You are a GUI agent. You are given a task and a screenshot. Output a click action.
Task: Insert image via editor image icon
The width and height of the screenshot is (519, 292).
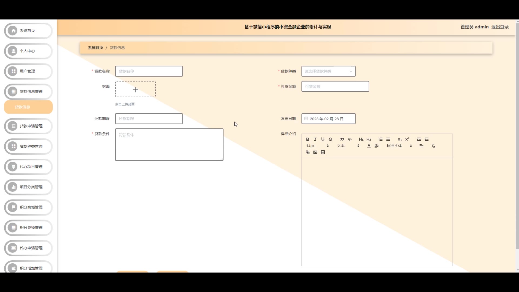coord(315,152)
